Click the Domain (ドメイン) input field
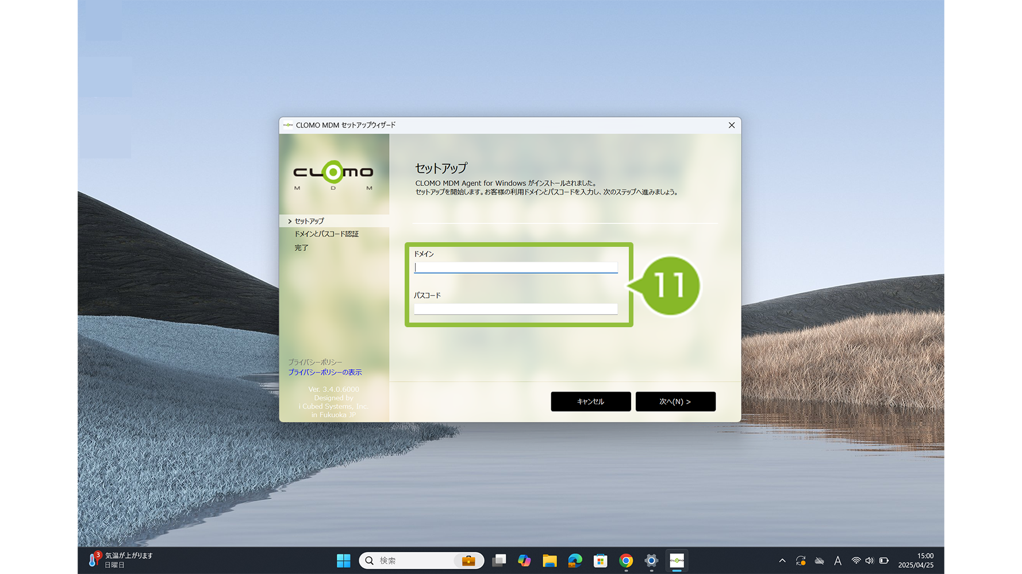The width and height of the screenshot is (1022, 574). click(x=516, y=267)
